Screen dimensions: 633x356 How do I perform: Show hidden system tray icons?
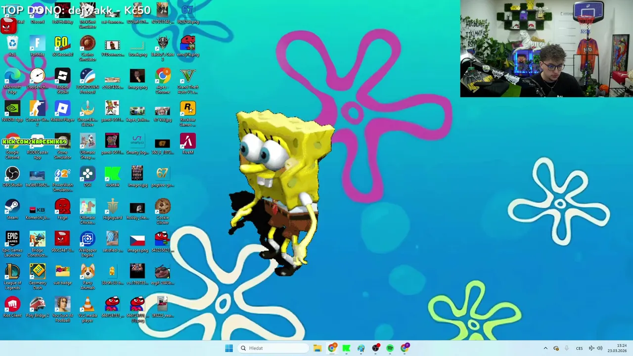pos(545,348)
